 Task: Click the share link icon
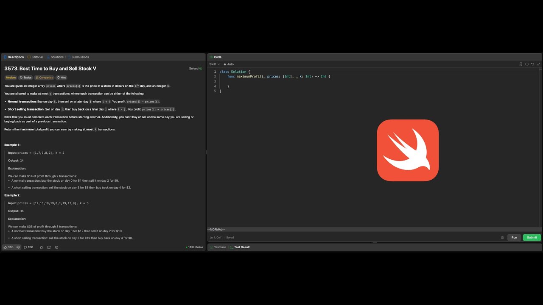(49, 247)
